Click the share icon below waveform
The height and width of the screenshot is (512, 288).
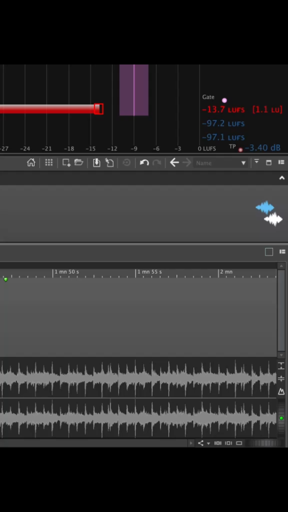(x=201, y=443)
